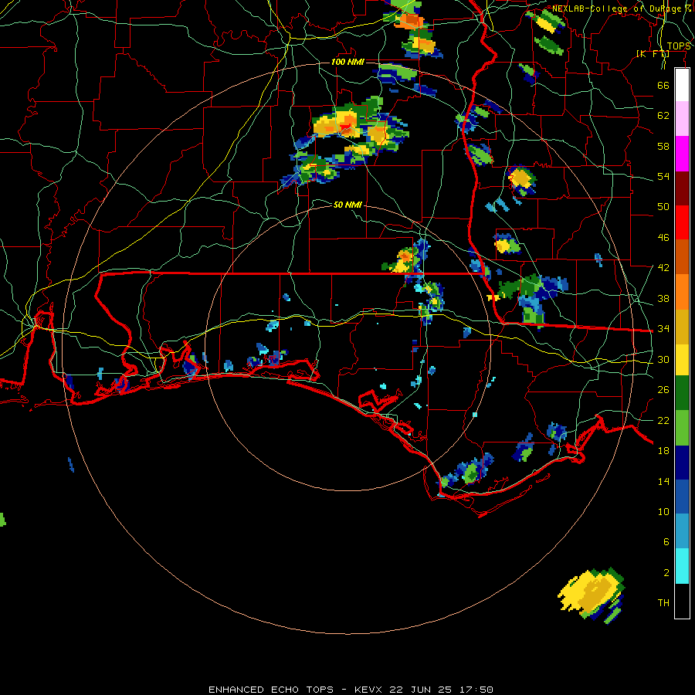The height and width of the screenshot is (695, 695).
Task: Click the '30' legend value
Action: (663, 359)
